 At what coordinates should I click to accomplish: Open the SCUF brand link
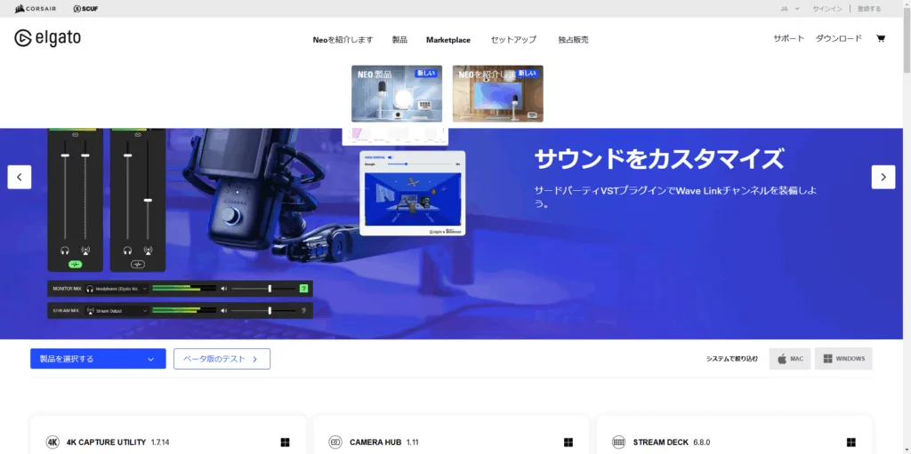[x=86, y=9]
